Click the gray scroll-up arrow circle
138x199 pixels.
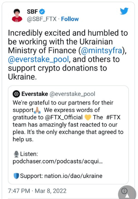128,193
